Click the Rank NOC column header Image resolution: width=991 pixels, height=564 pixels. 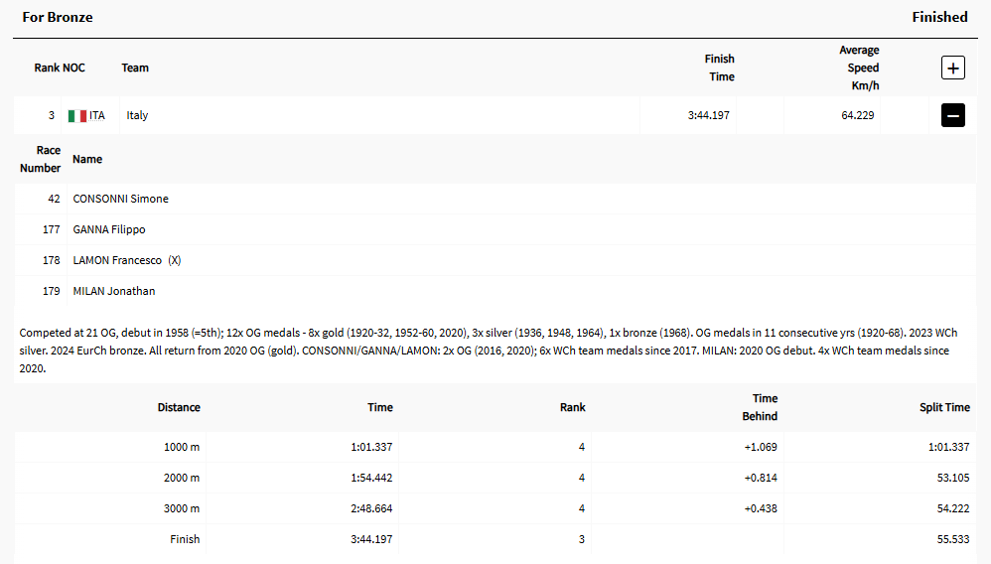(60, 68)
